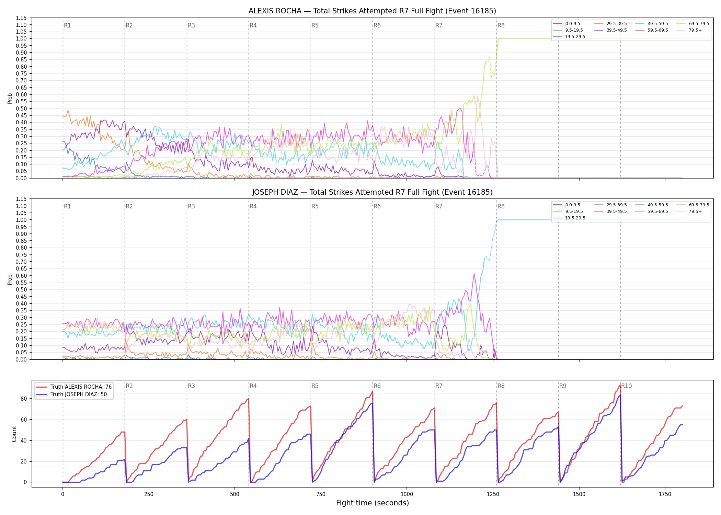Click the 1.00 tick label in Joseph Diaz chart
The width and height of the screenshot is (721, 515).
click(21, 220)
